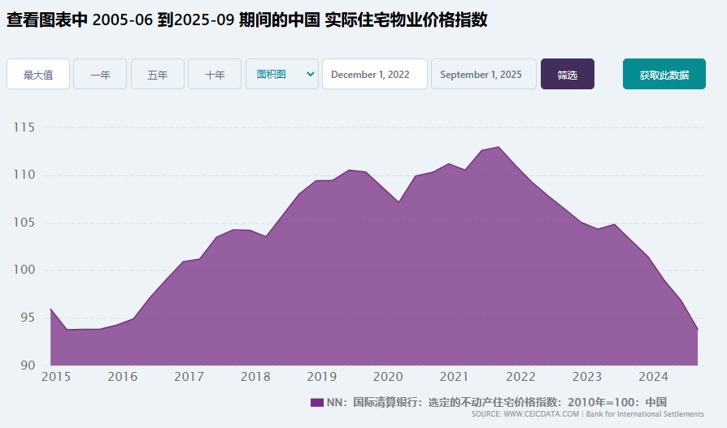Click the legend label 国际清算银行 住宅价格指数
The height and width of the screenshot is (428, 727).
click(497, 402)
